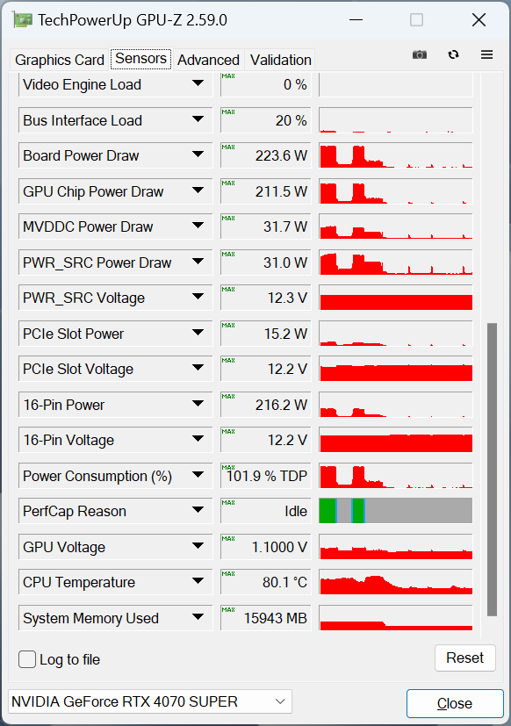The image size is (511, 726).
Task: Click the 80.1 °C CPU Temperature value
Action: 265,582
